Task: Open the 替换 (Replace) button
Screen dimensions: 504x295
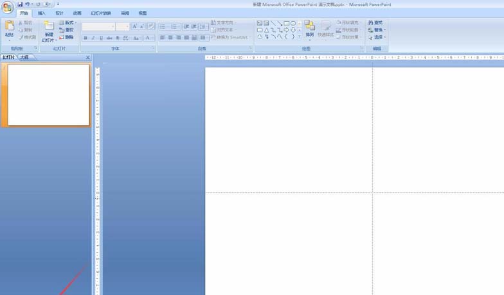Action: coord(377,29)
